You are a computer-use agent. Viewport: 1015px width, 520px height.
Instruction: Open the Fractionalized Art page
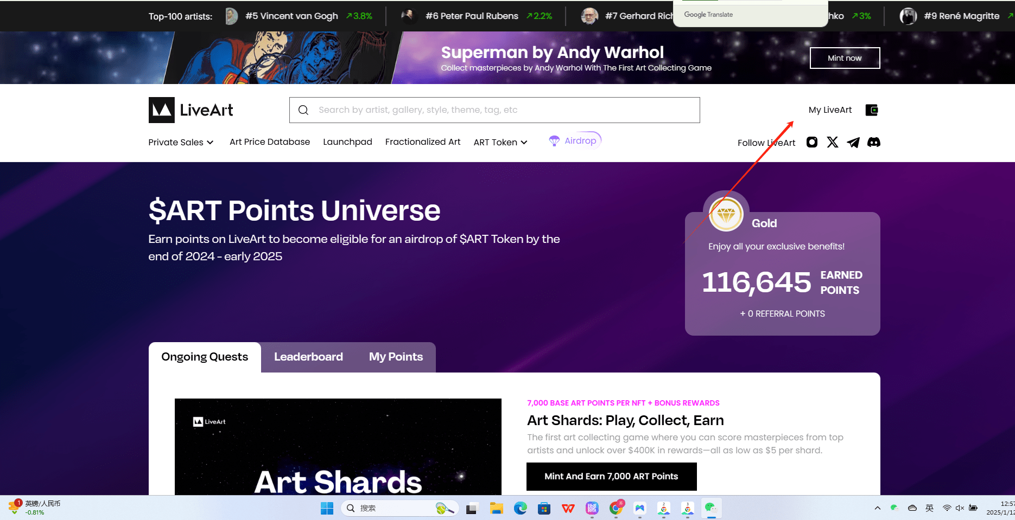tap(423, 142)
